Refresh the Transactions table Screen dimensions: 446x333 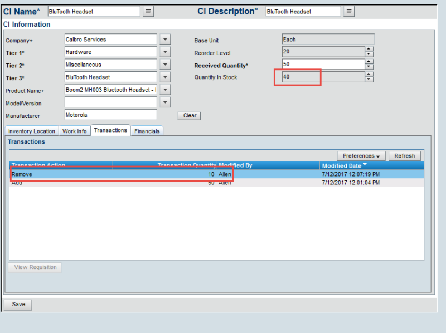coord(404,156)
